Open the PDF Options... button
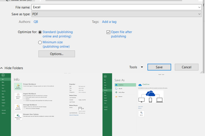Screen dimensions: 205x136 pos(57,54)
